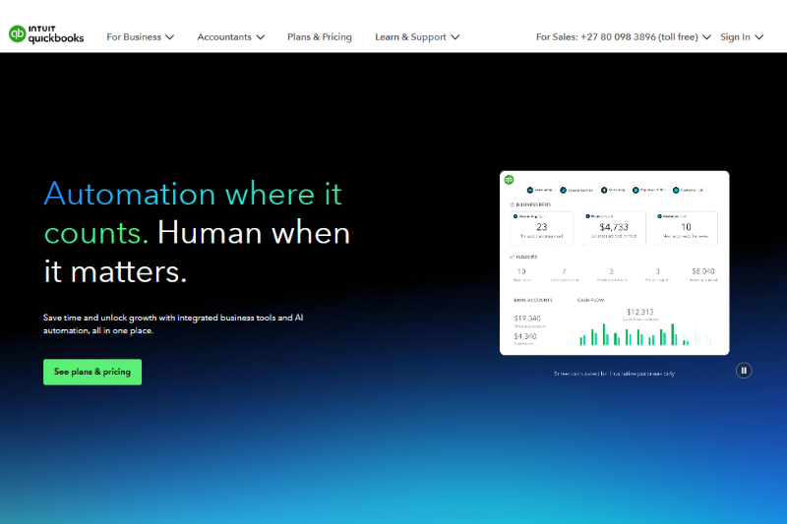Go to Plans & Pricing page
Image resolution: width=787 pixels, height=524 pixels.
[319, 37]
